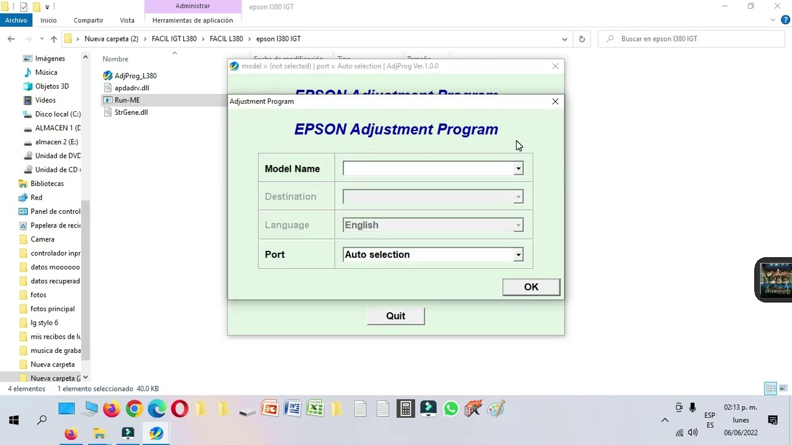This screenshot has height=445, width=792.
Task: Select the StrGene.dll file
Action: tap(125, 112)
